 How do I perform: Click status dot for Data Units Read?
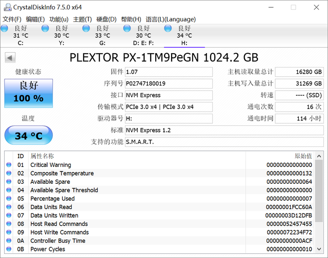click(x=9, y=207)
